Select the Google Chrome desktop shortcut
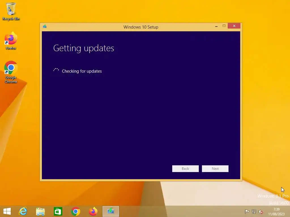290x217 pixels. [11, 72]
